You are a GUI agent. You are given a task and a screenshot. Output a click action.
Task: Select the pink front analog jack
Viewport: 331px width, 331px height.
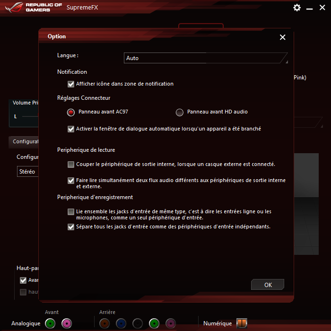[67, 323]
